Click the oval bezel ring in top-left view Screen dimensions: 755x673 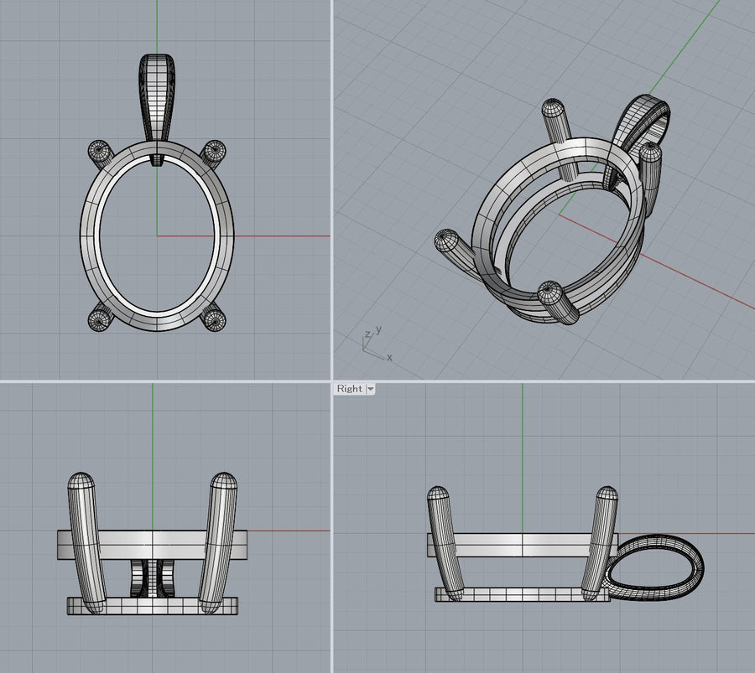point(88,235)
